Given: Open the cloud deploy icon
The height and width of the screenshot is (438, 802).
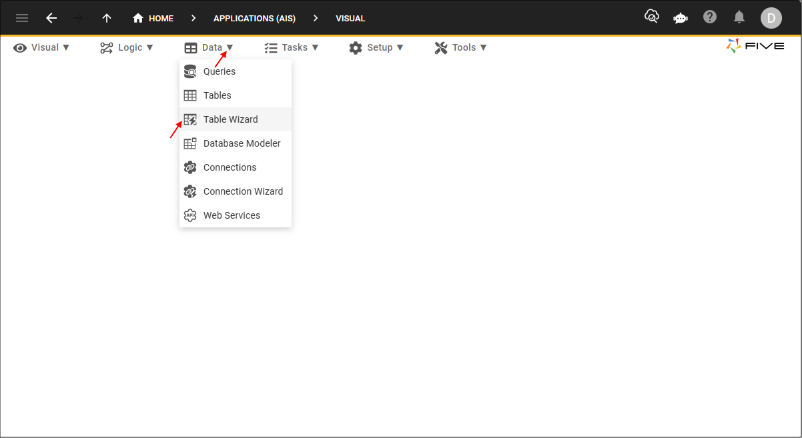Looking at the screenshot, I should pos(651,17).
